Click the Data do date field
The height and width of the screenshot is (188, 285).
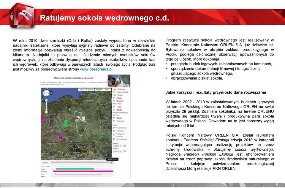pos(118,151)
